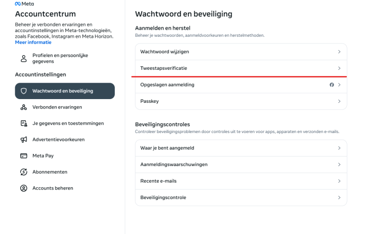The image size is (378, 234).
Task: Click the Facebook icon on Opgeslagen aanmelding
Action: pos(332,85)
